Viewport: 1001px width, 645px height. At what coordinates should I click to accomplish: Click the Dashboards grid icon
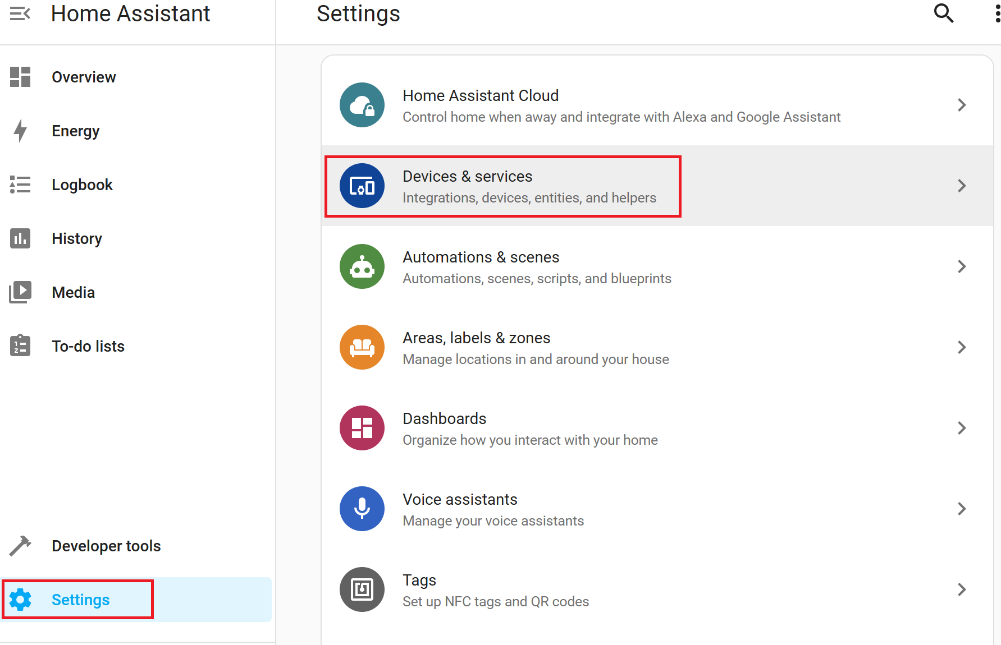click(362, 428)
